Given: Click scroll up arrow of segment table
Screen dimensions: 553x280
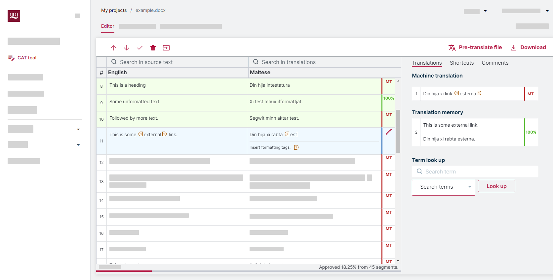Looking at the screenshot, I should click(398, 81).
